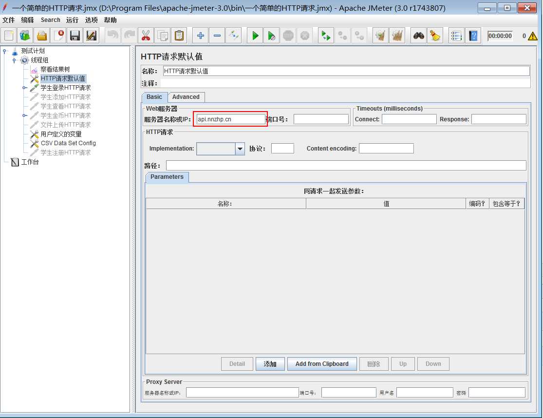Click the yellow warning triangle icon

coord(533,36)
